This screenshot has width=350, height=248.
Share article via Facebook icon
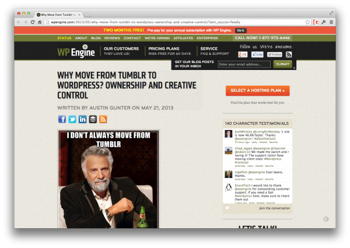[x=62, y=119]
